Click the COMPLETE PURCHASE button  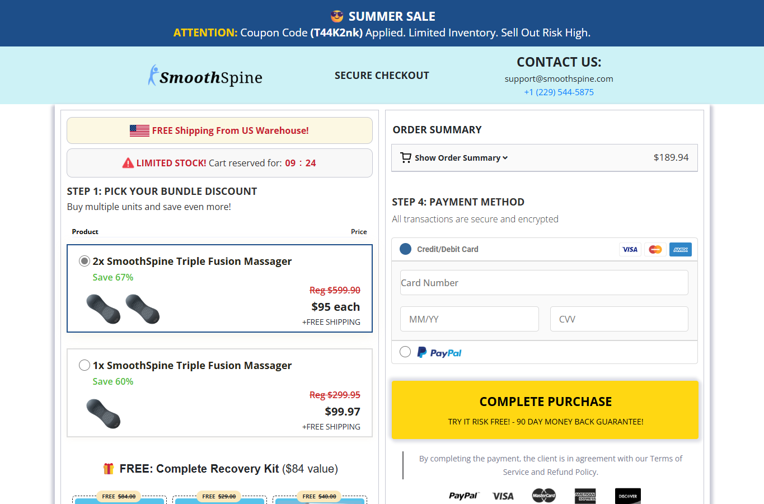tap(545, 409)
